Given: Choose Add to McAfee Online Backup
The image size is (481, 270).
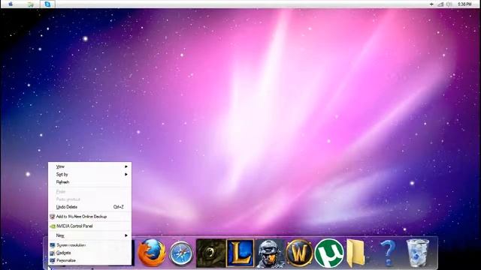Looking at the screenshot, I should click(90, 217).
